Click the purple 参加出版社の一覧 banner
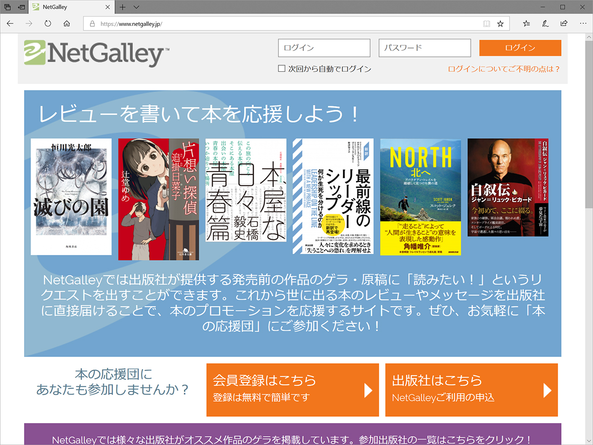The image size is (593, 445). click(293, 434)
